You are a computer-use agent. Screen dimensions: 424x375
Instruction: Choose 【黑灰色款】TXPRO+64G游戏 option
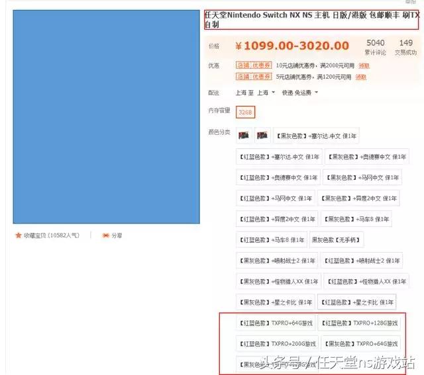pos(361,344)
